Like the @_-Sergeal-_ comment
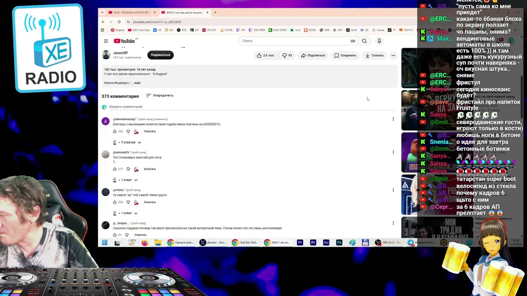The image size is (527, 296). click(115, 235)
